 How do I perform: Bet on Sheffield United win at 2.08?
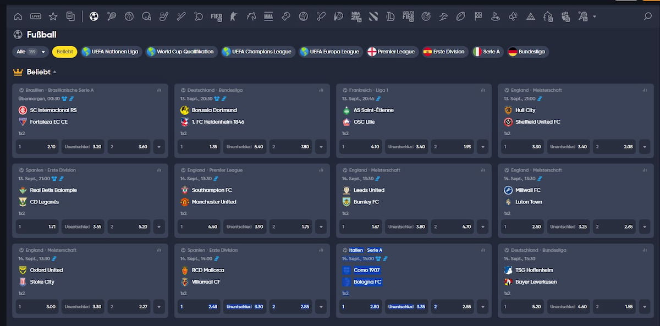(x=614, y=147)
